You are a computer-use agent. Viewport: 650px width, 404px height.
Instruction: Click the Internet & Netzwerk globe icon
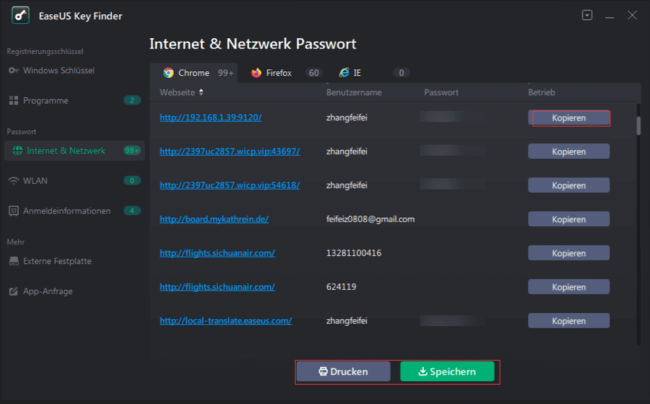[x=17, y=150]
